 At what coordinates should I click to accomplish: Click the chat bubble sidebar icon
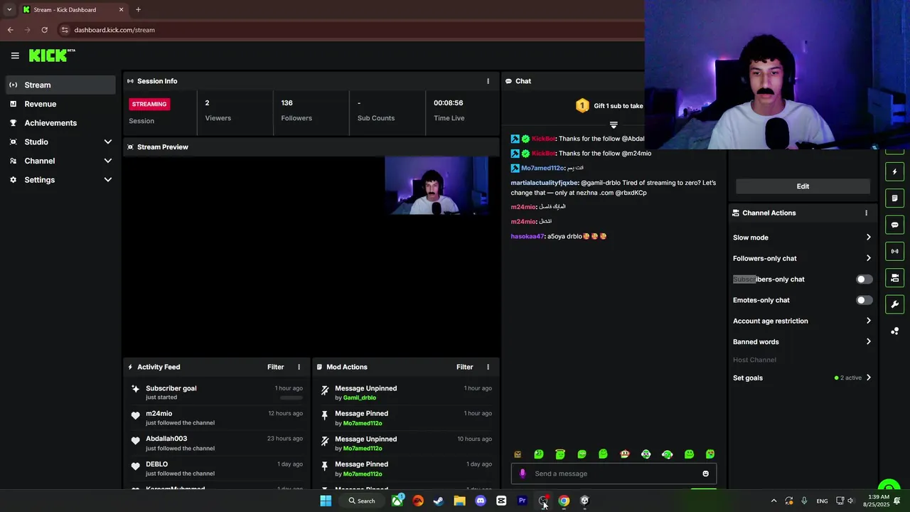tap(894, 225)
